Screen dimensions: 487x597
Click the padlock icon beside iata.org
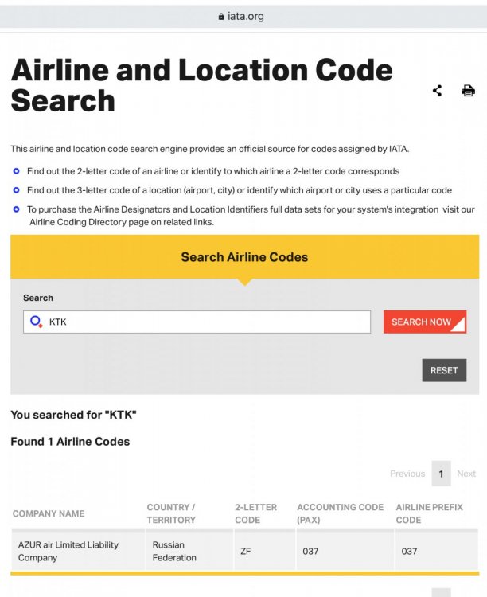coord(221,17)
